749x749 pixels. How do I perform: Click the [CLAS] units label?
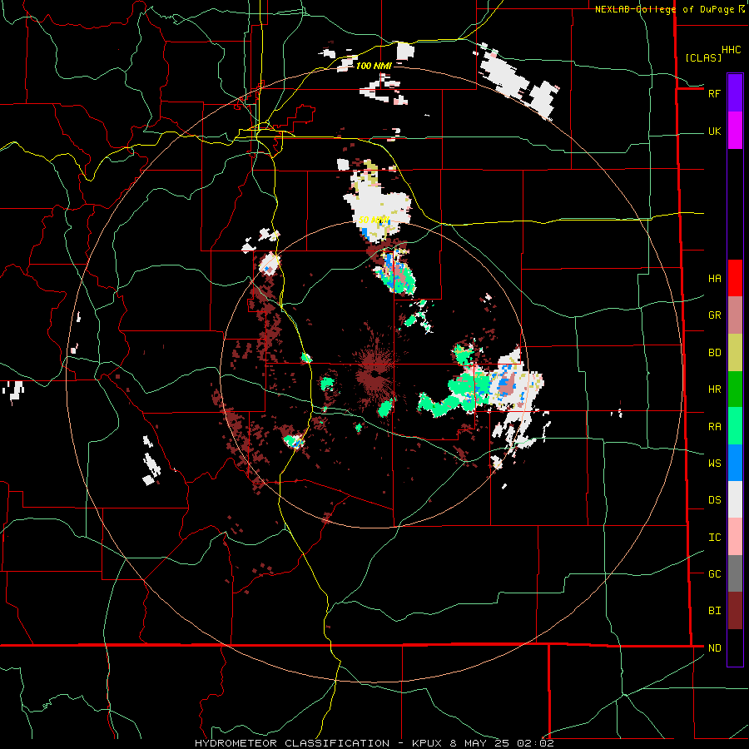tap(703, 57)
